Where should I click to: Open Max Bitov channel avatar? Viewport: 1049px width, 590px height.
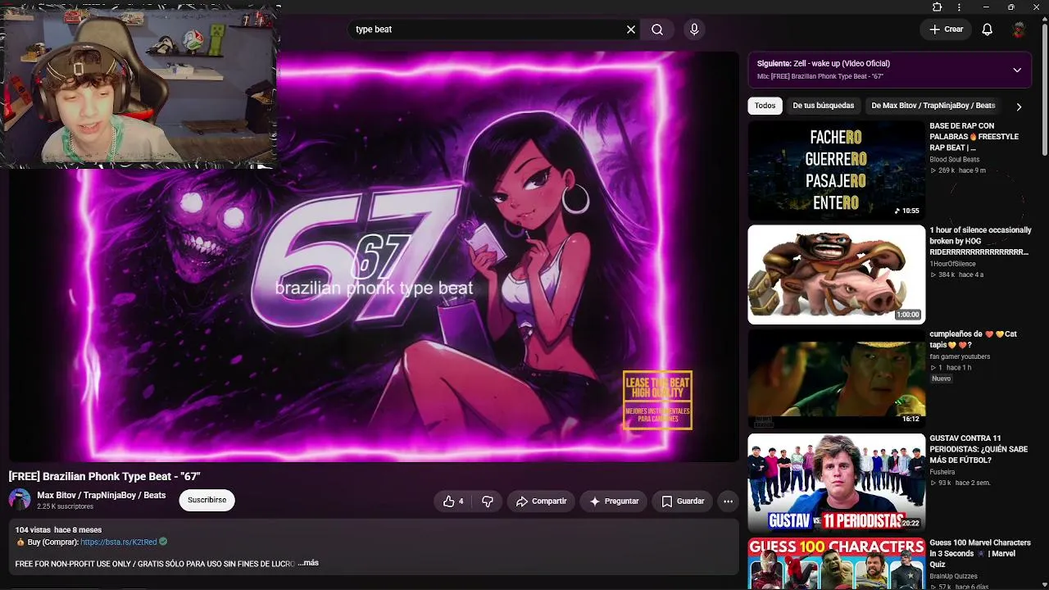(20, 500)
